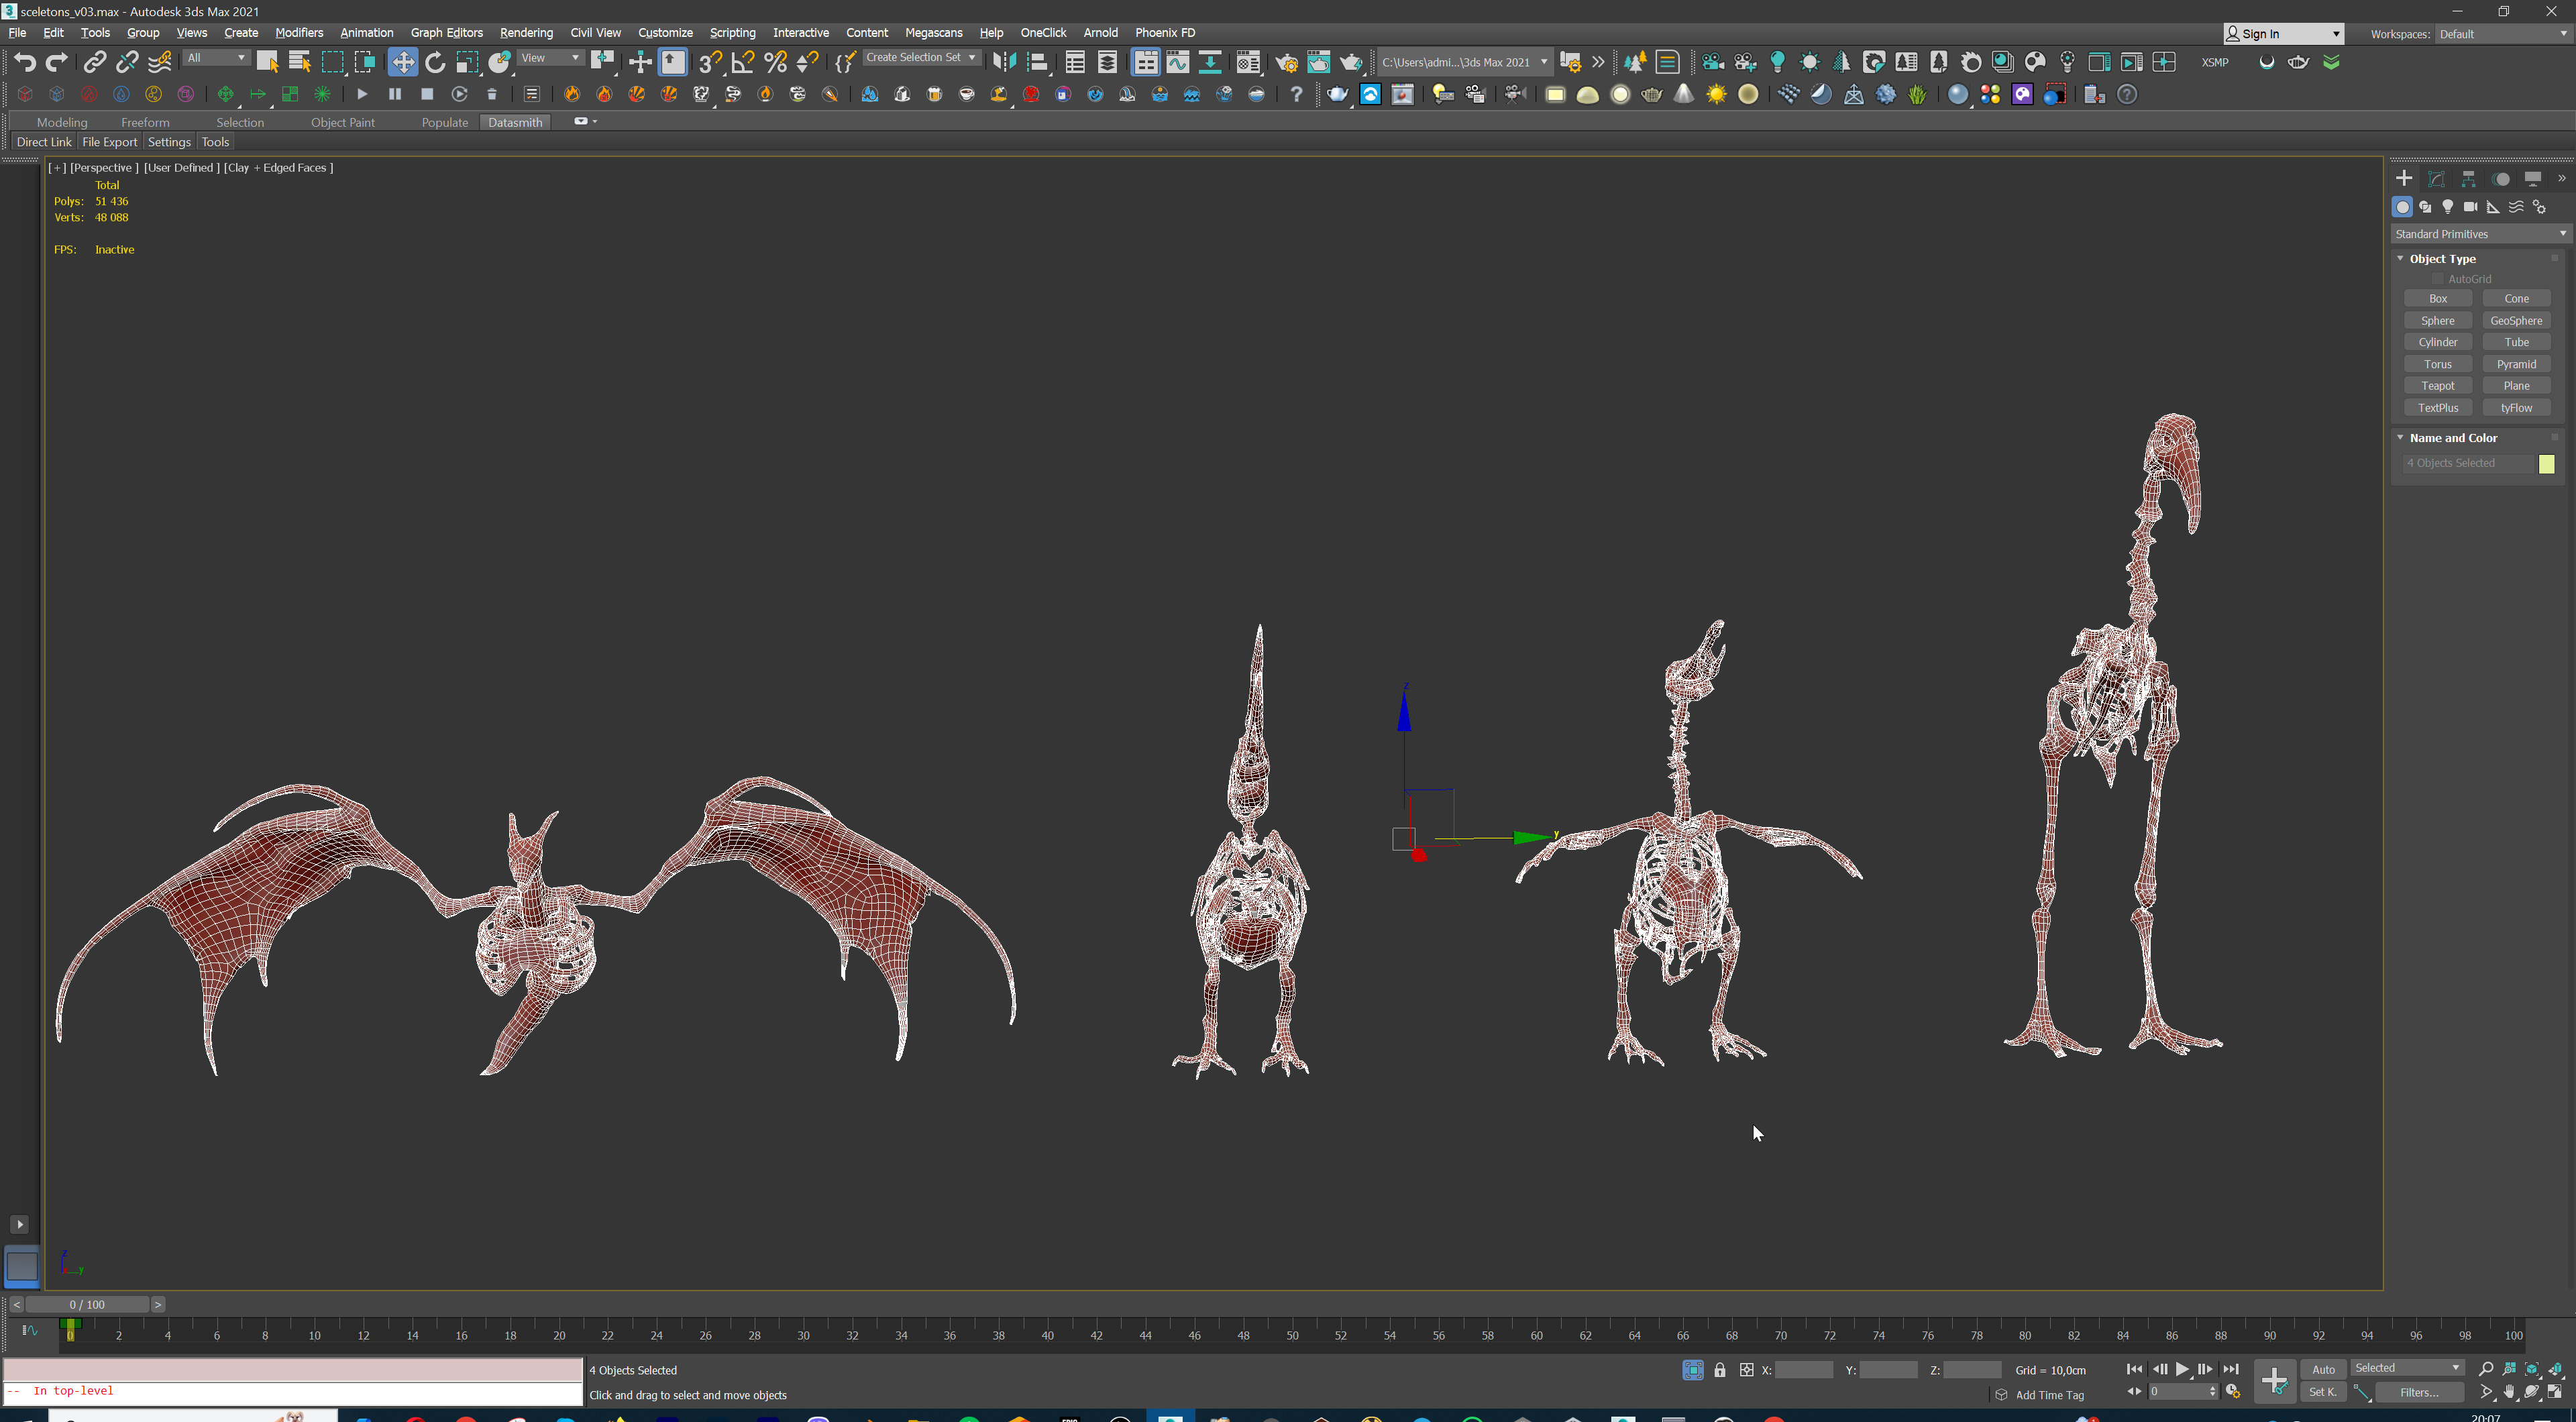
Task: Open the project folder path dropdown
Action: (x=1465, y=62)
